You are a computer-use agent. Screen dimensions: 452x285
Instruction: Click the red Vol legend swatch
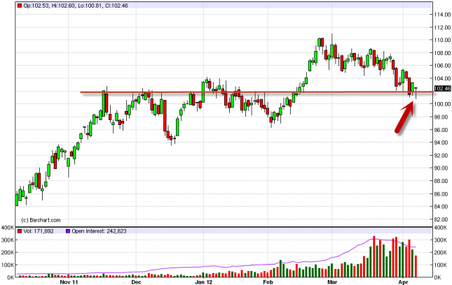coord(20,231)
